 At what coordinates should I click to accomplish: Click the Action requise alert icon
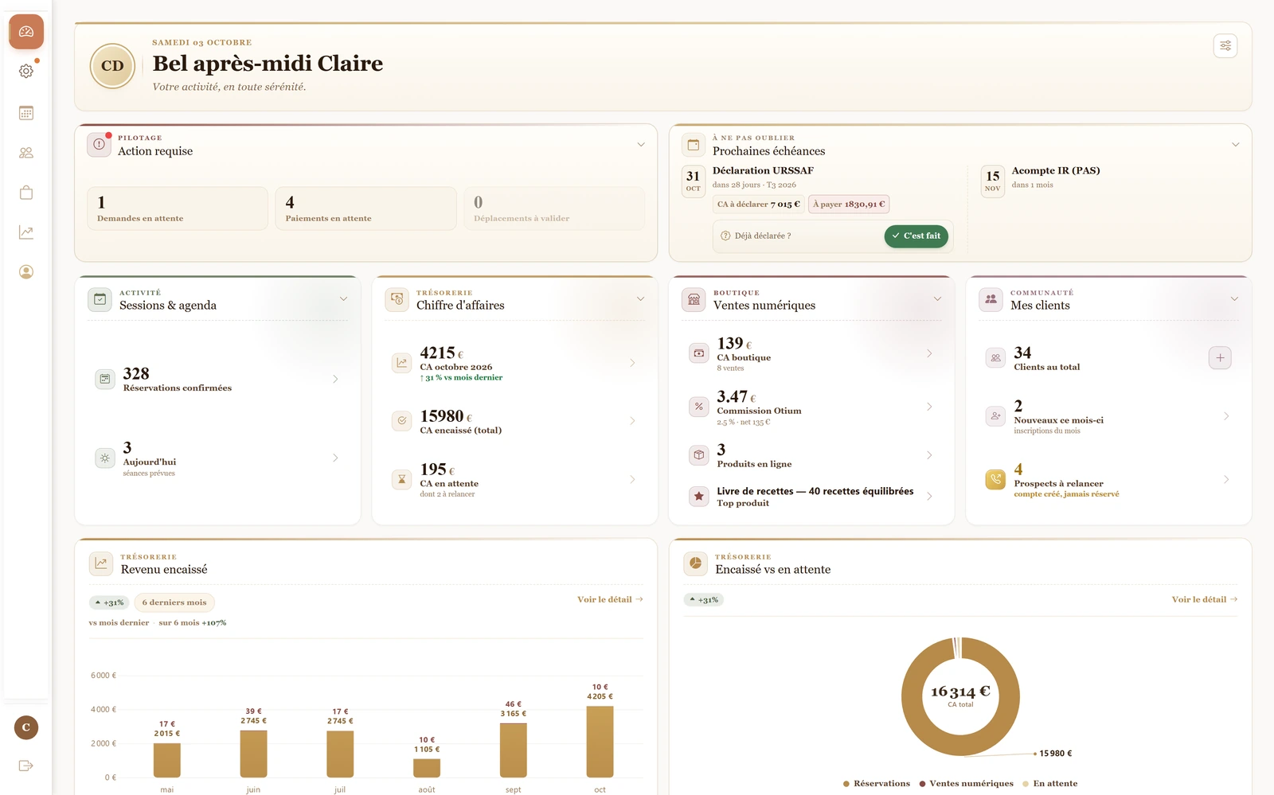pos(99,144)
